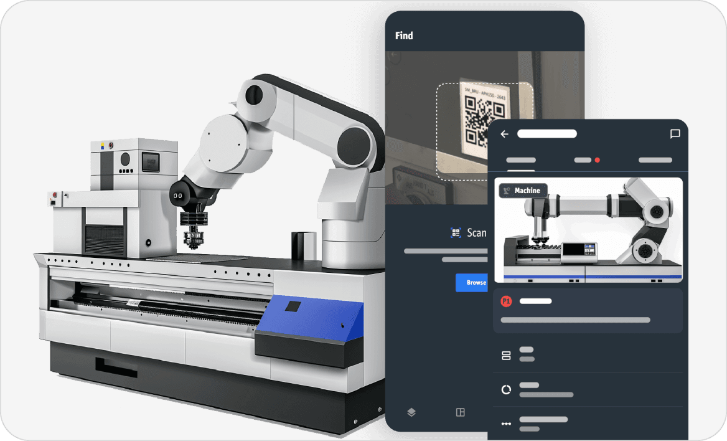Click the dotted-line connection icon

point(507,422)
